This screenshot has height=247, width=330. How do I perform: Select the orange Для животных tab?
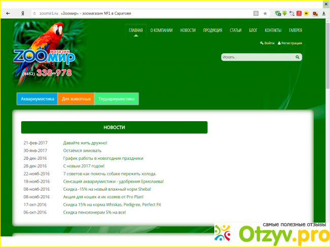click(76, 99)
